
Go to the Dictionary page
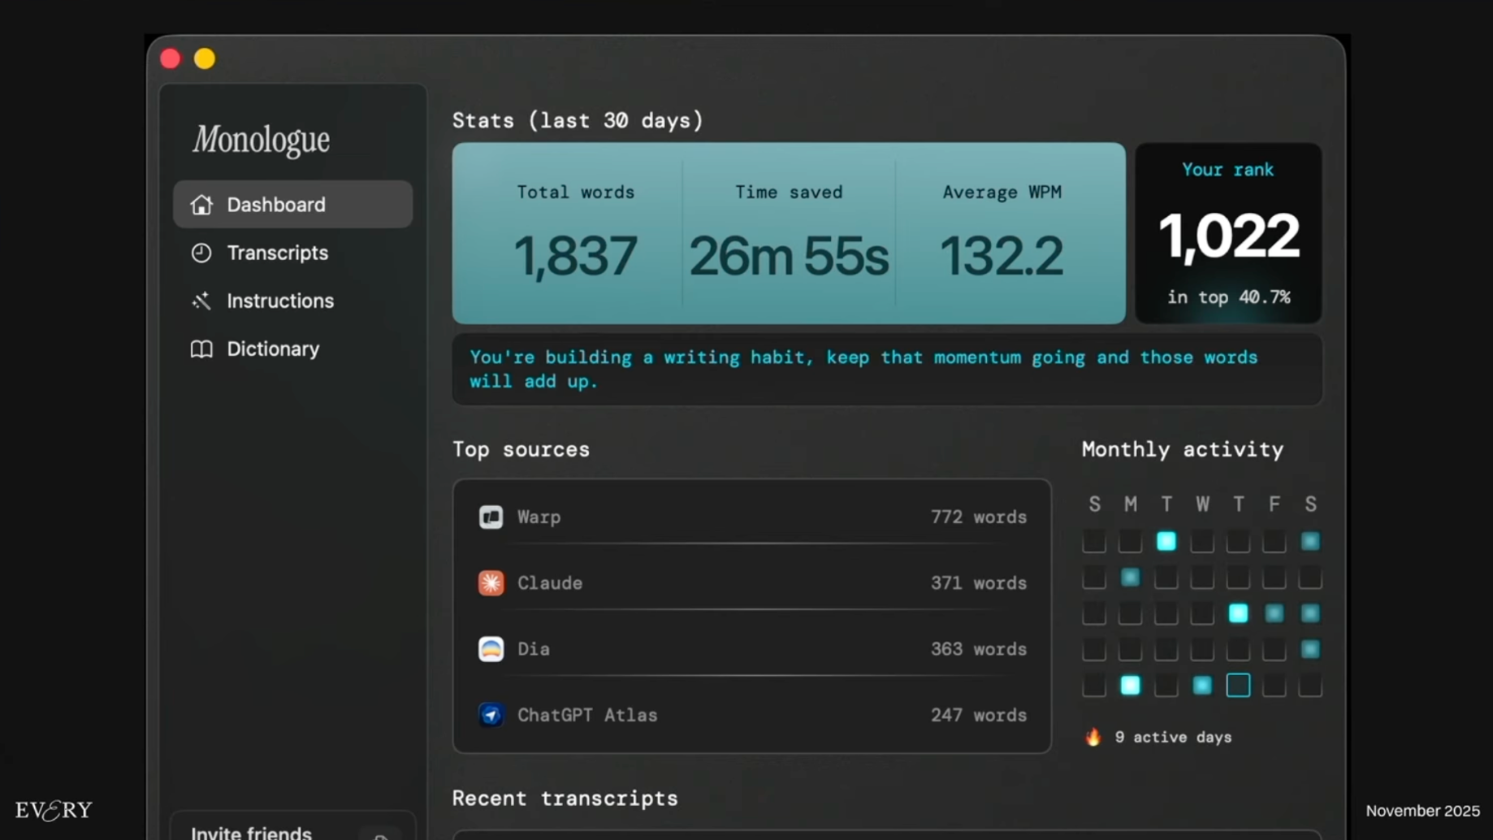point(273,349)
